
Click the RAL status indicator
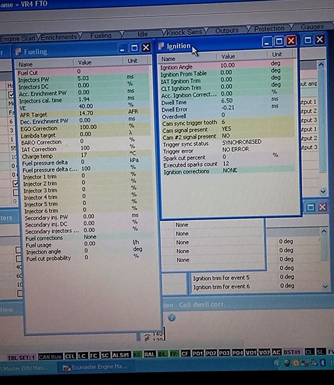[x=149, y=356]
